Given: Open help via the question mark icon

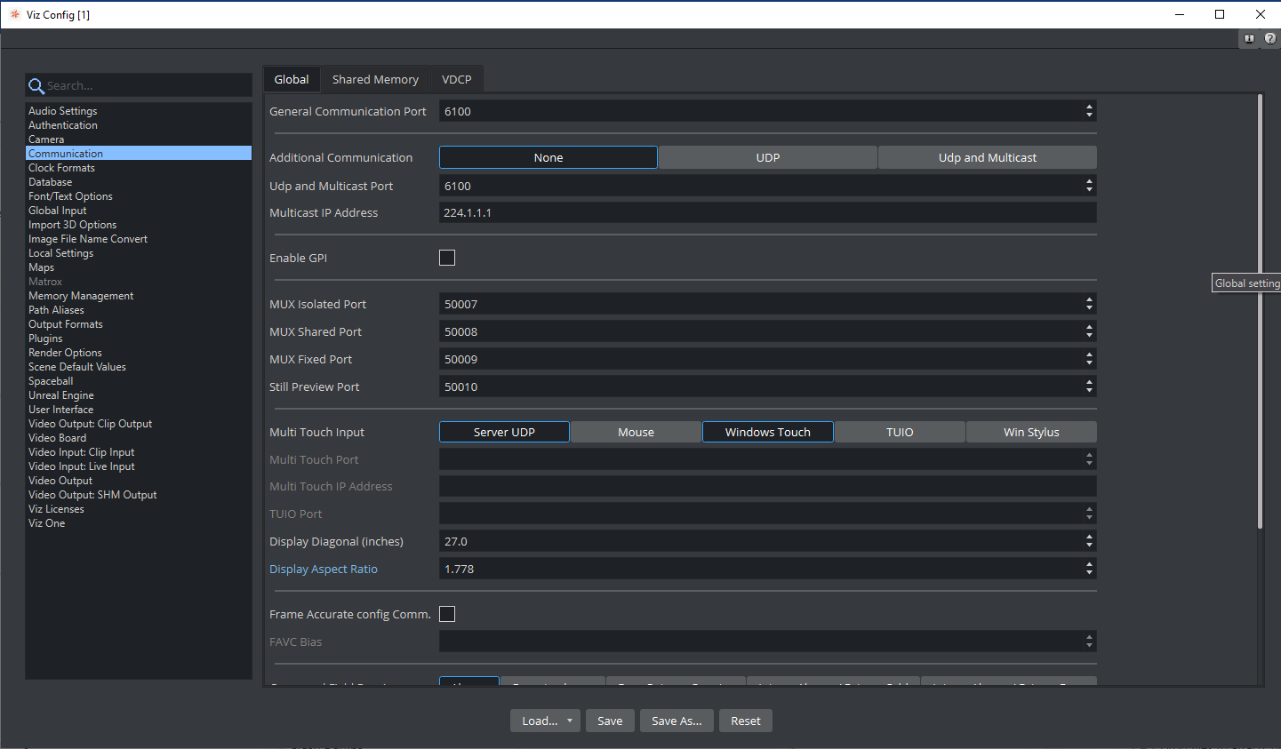Looking at the screenshot, I should coord(1269,39).
